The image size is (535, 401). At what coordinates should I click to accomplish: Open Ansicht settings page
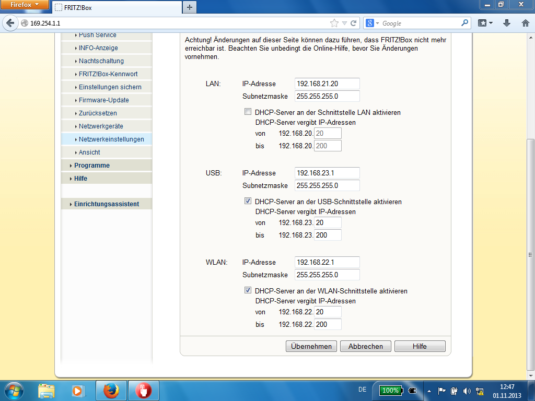107,152
